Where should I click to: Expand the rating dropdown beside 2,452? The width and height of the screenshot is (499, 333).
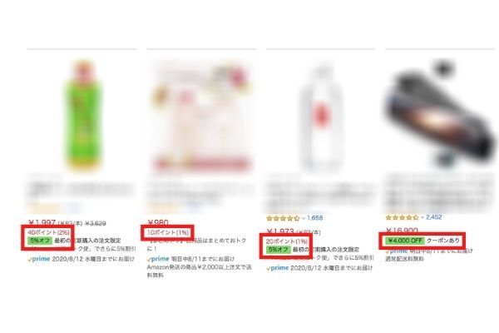(x=422, y=217)
